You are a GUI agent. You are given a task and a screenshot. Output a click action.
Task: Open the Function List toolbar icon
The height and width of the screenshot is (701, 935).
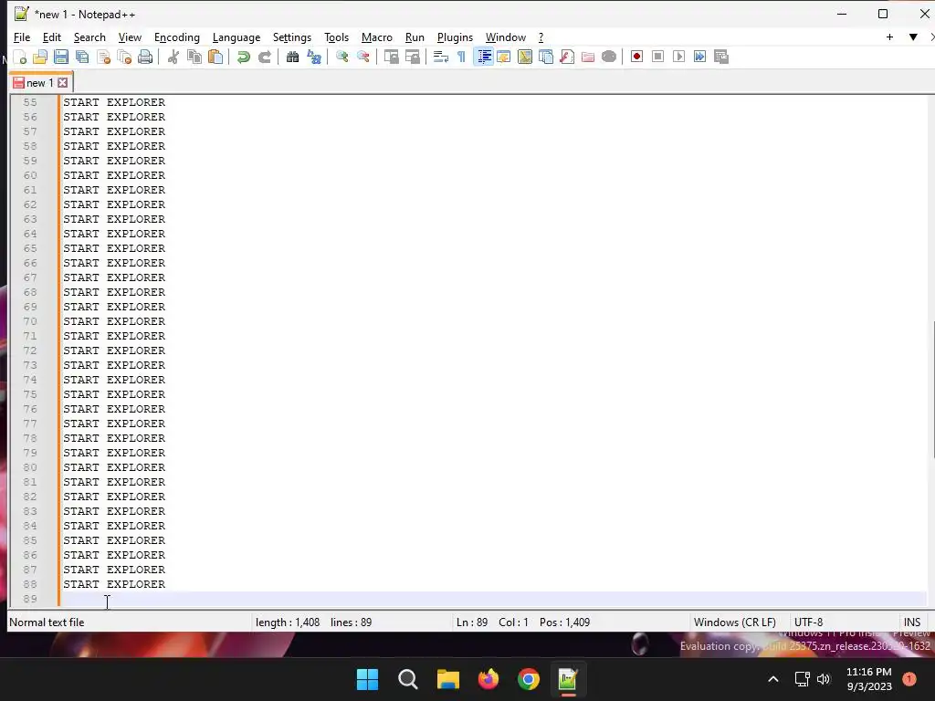(567, 57)
